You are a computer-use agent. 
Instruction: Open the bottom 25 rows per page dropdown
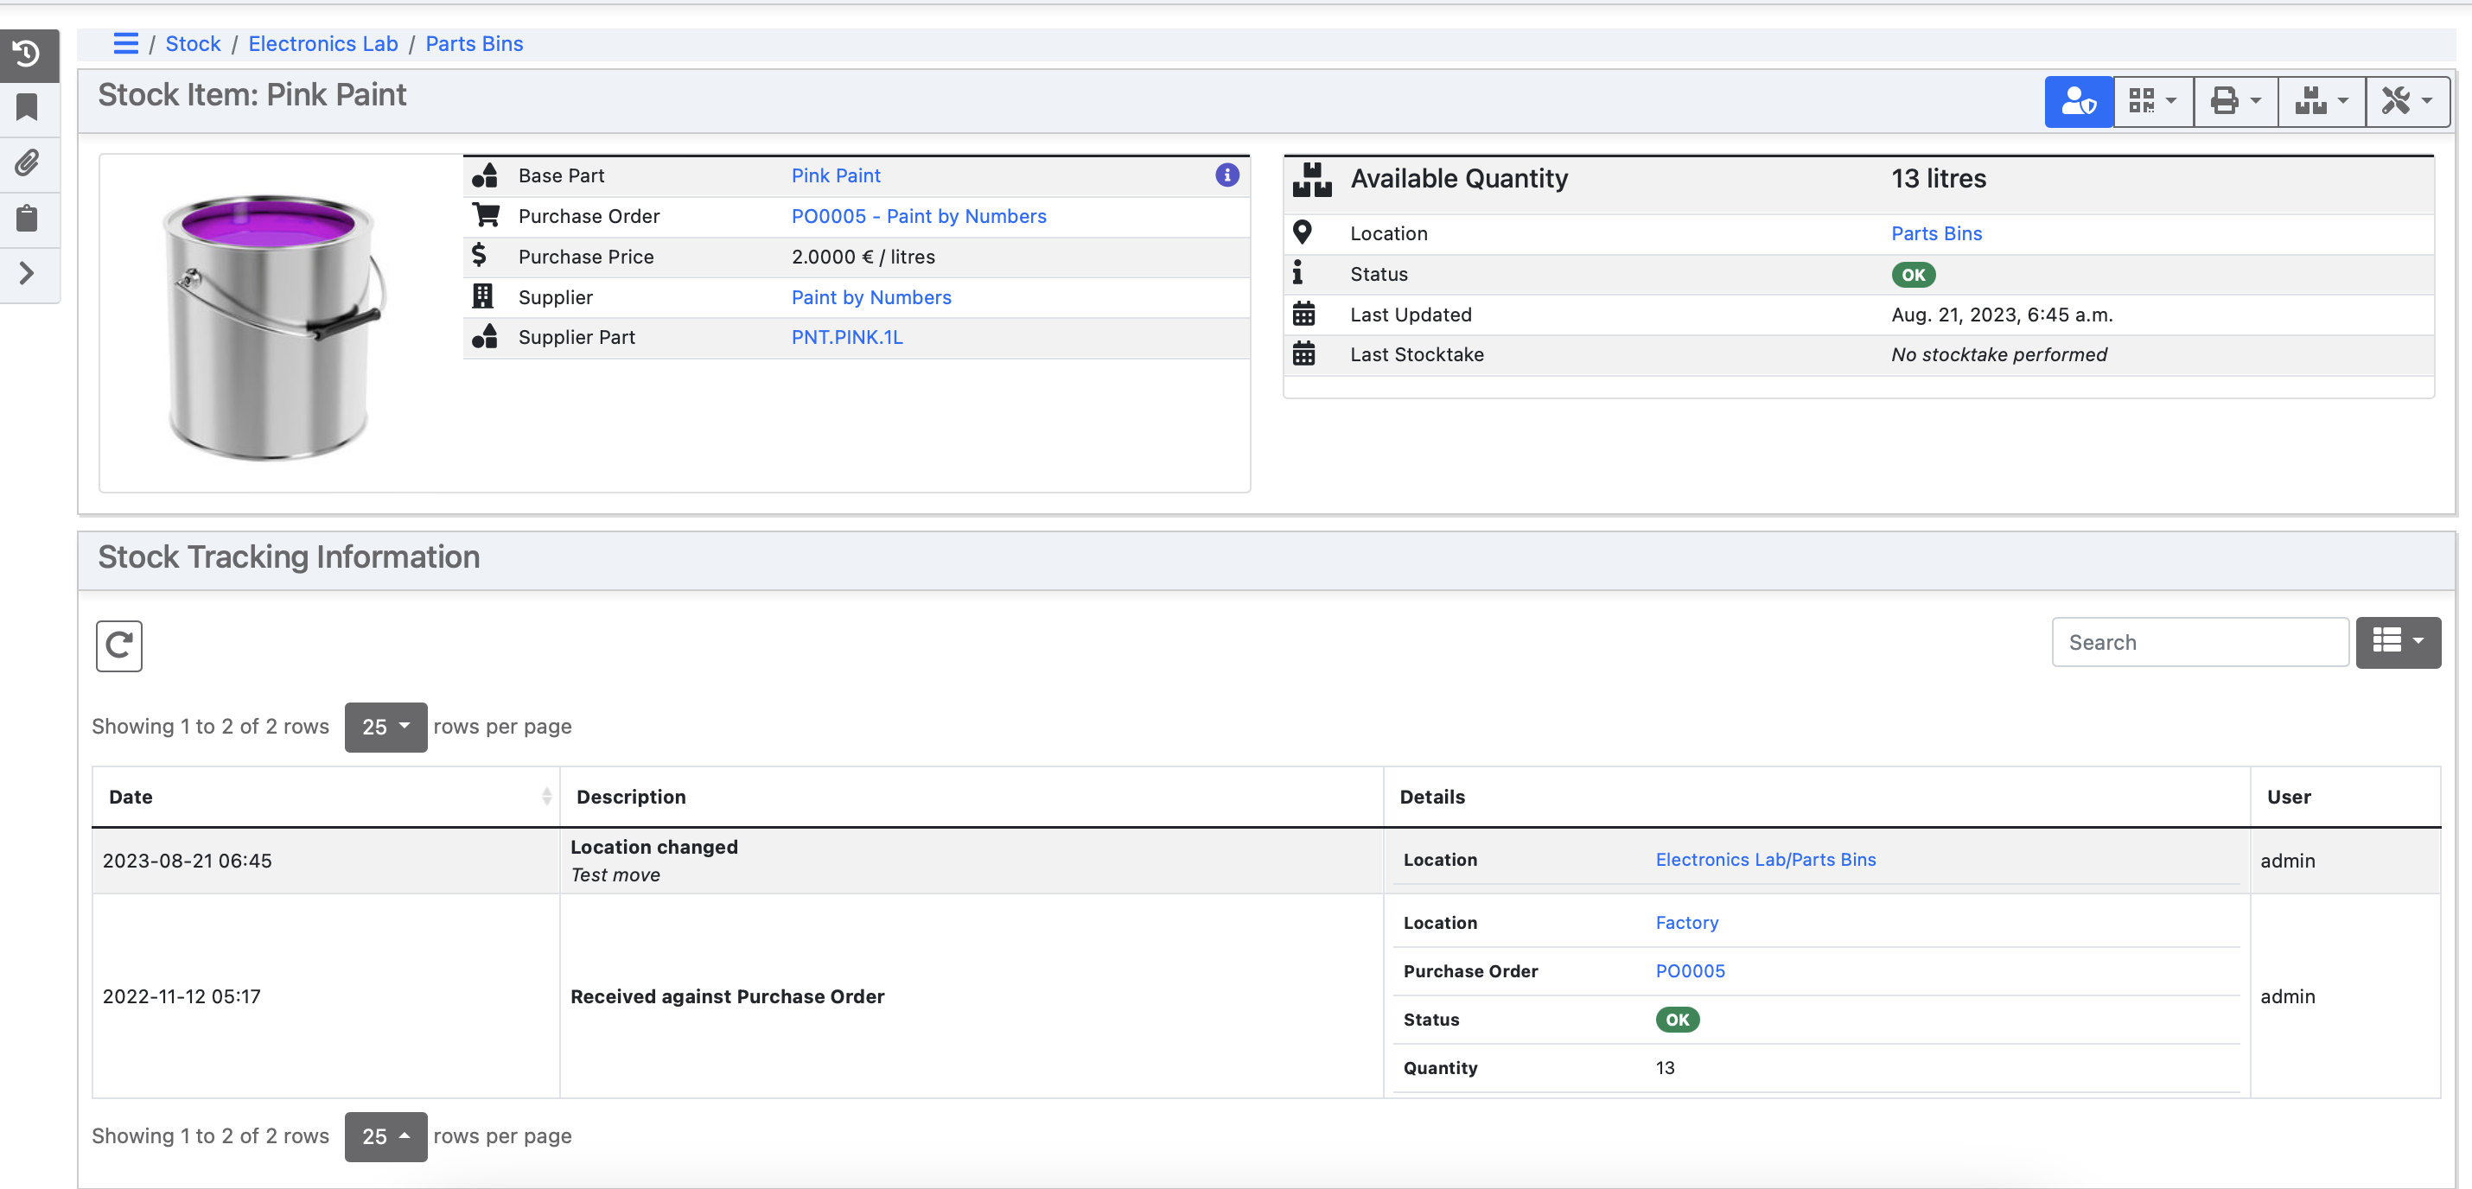(x=385, y=1136)
